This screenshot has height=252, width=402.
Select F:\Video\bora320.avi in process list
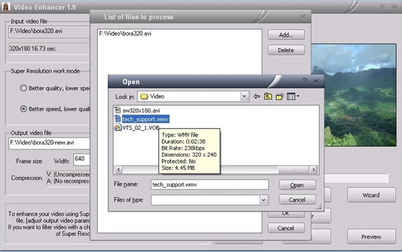click(125, 34)
